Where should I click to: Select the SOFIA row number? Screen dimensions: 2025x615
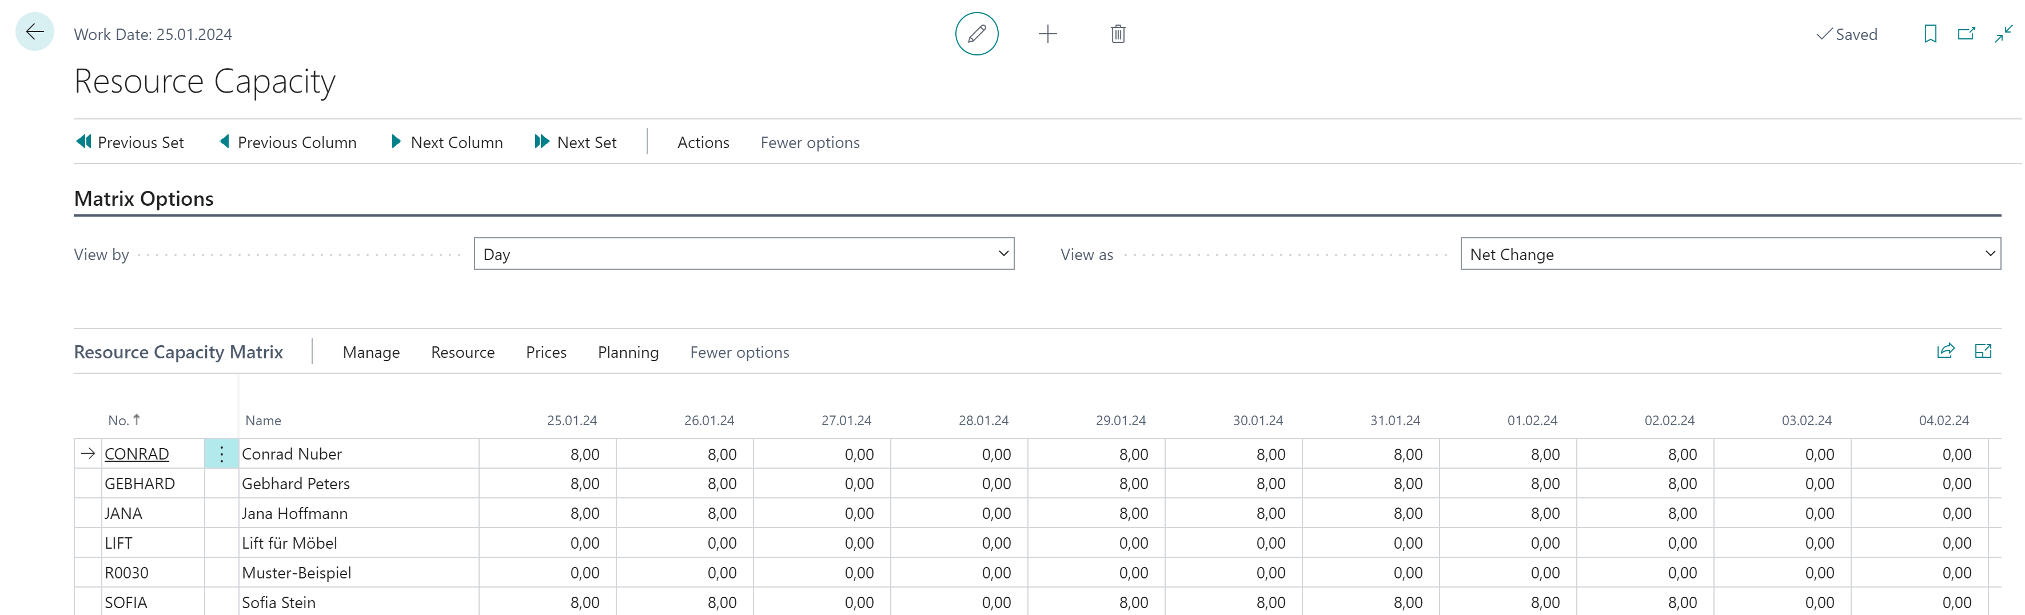pyautogui.click(x=126, y=602)
